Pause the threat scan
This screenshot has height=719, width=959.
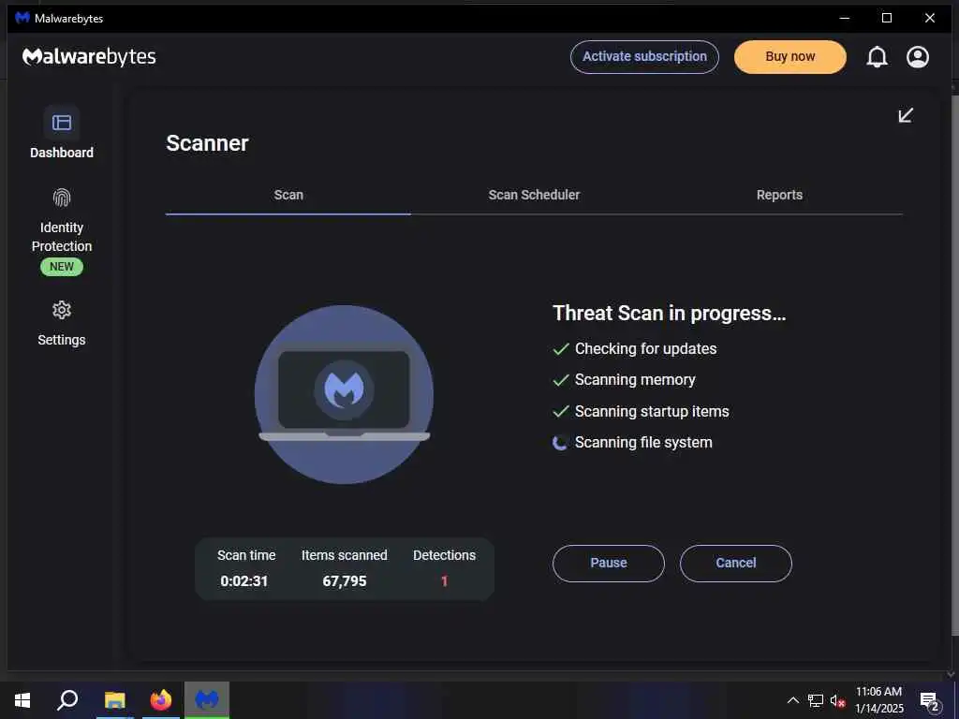pyautogui.click(x=609, y=563)
